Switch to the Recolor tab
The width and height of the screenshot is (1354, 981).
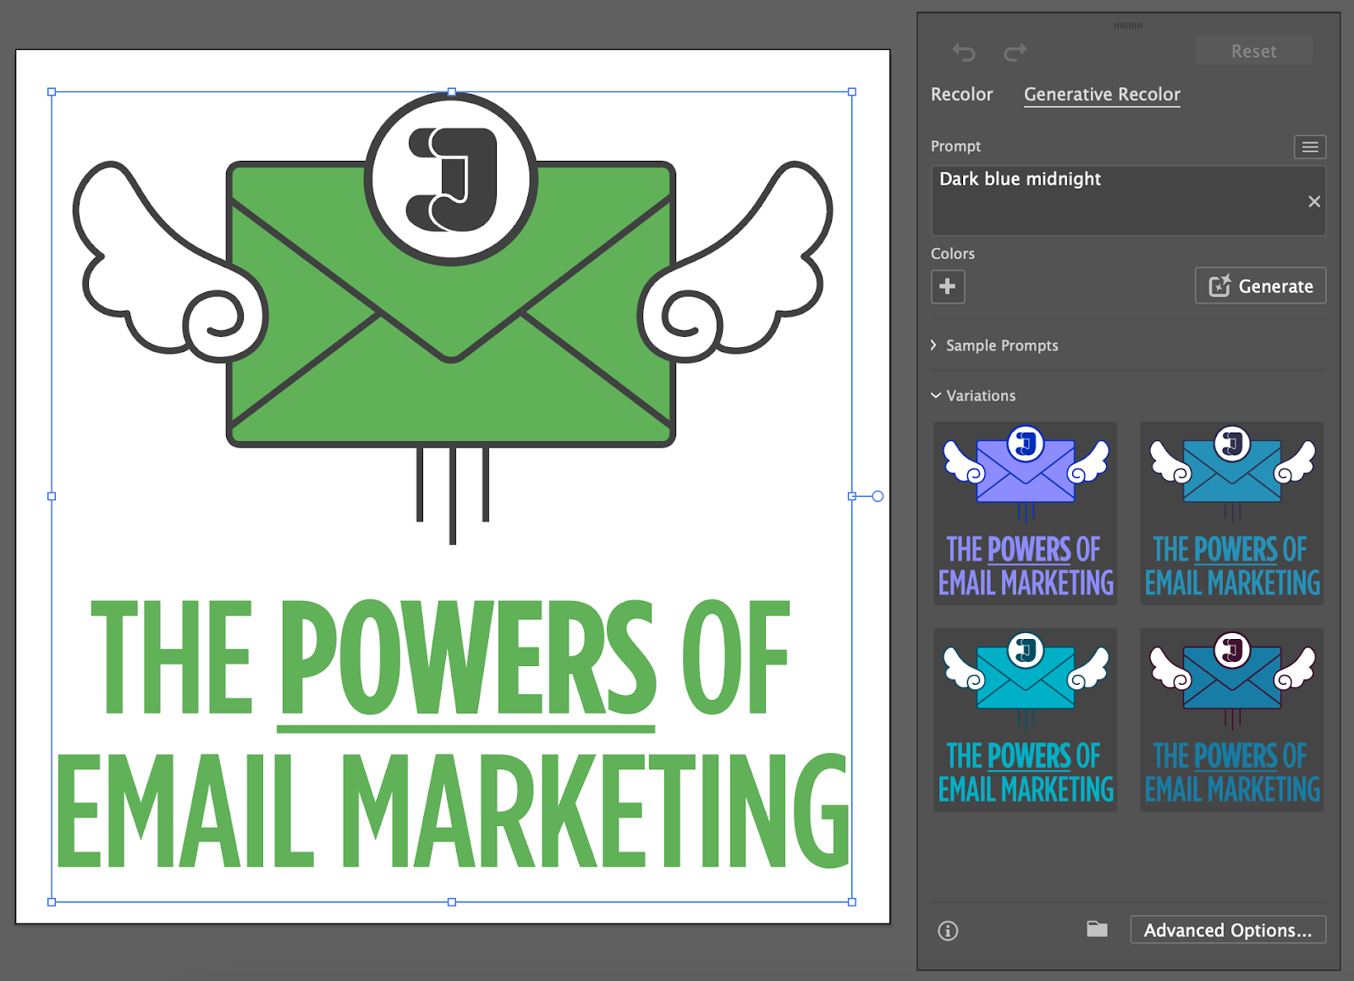[x=961, y=95]
